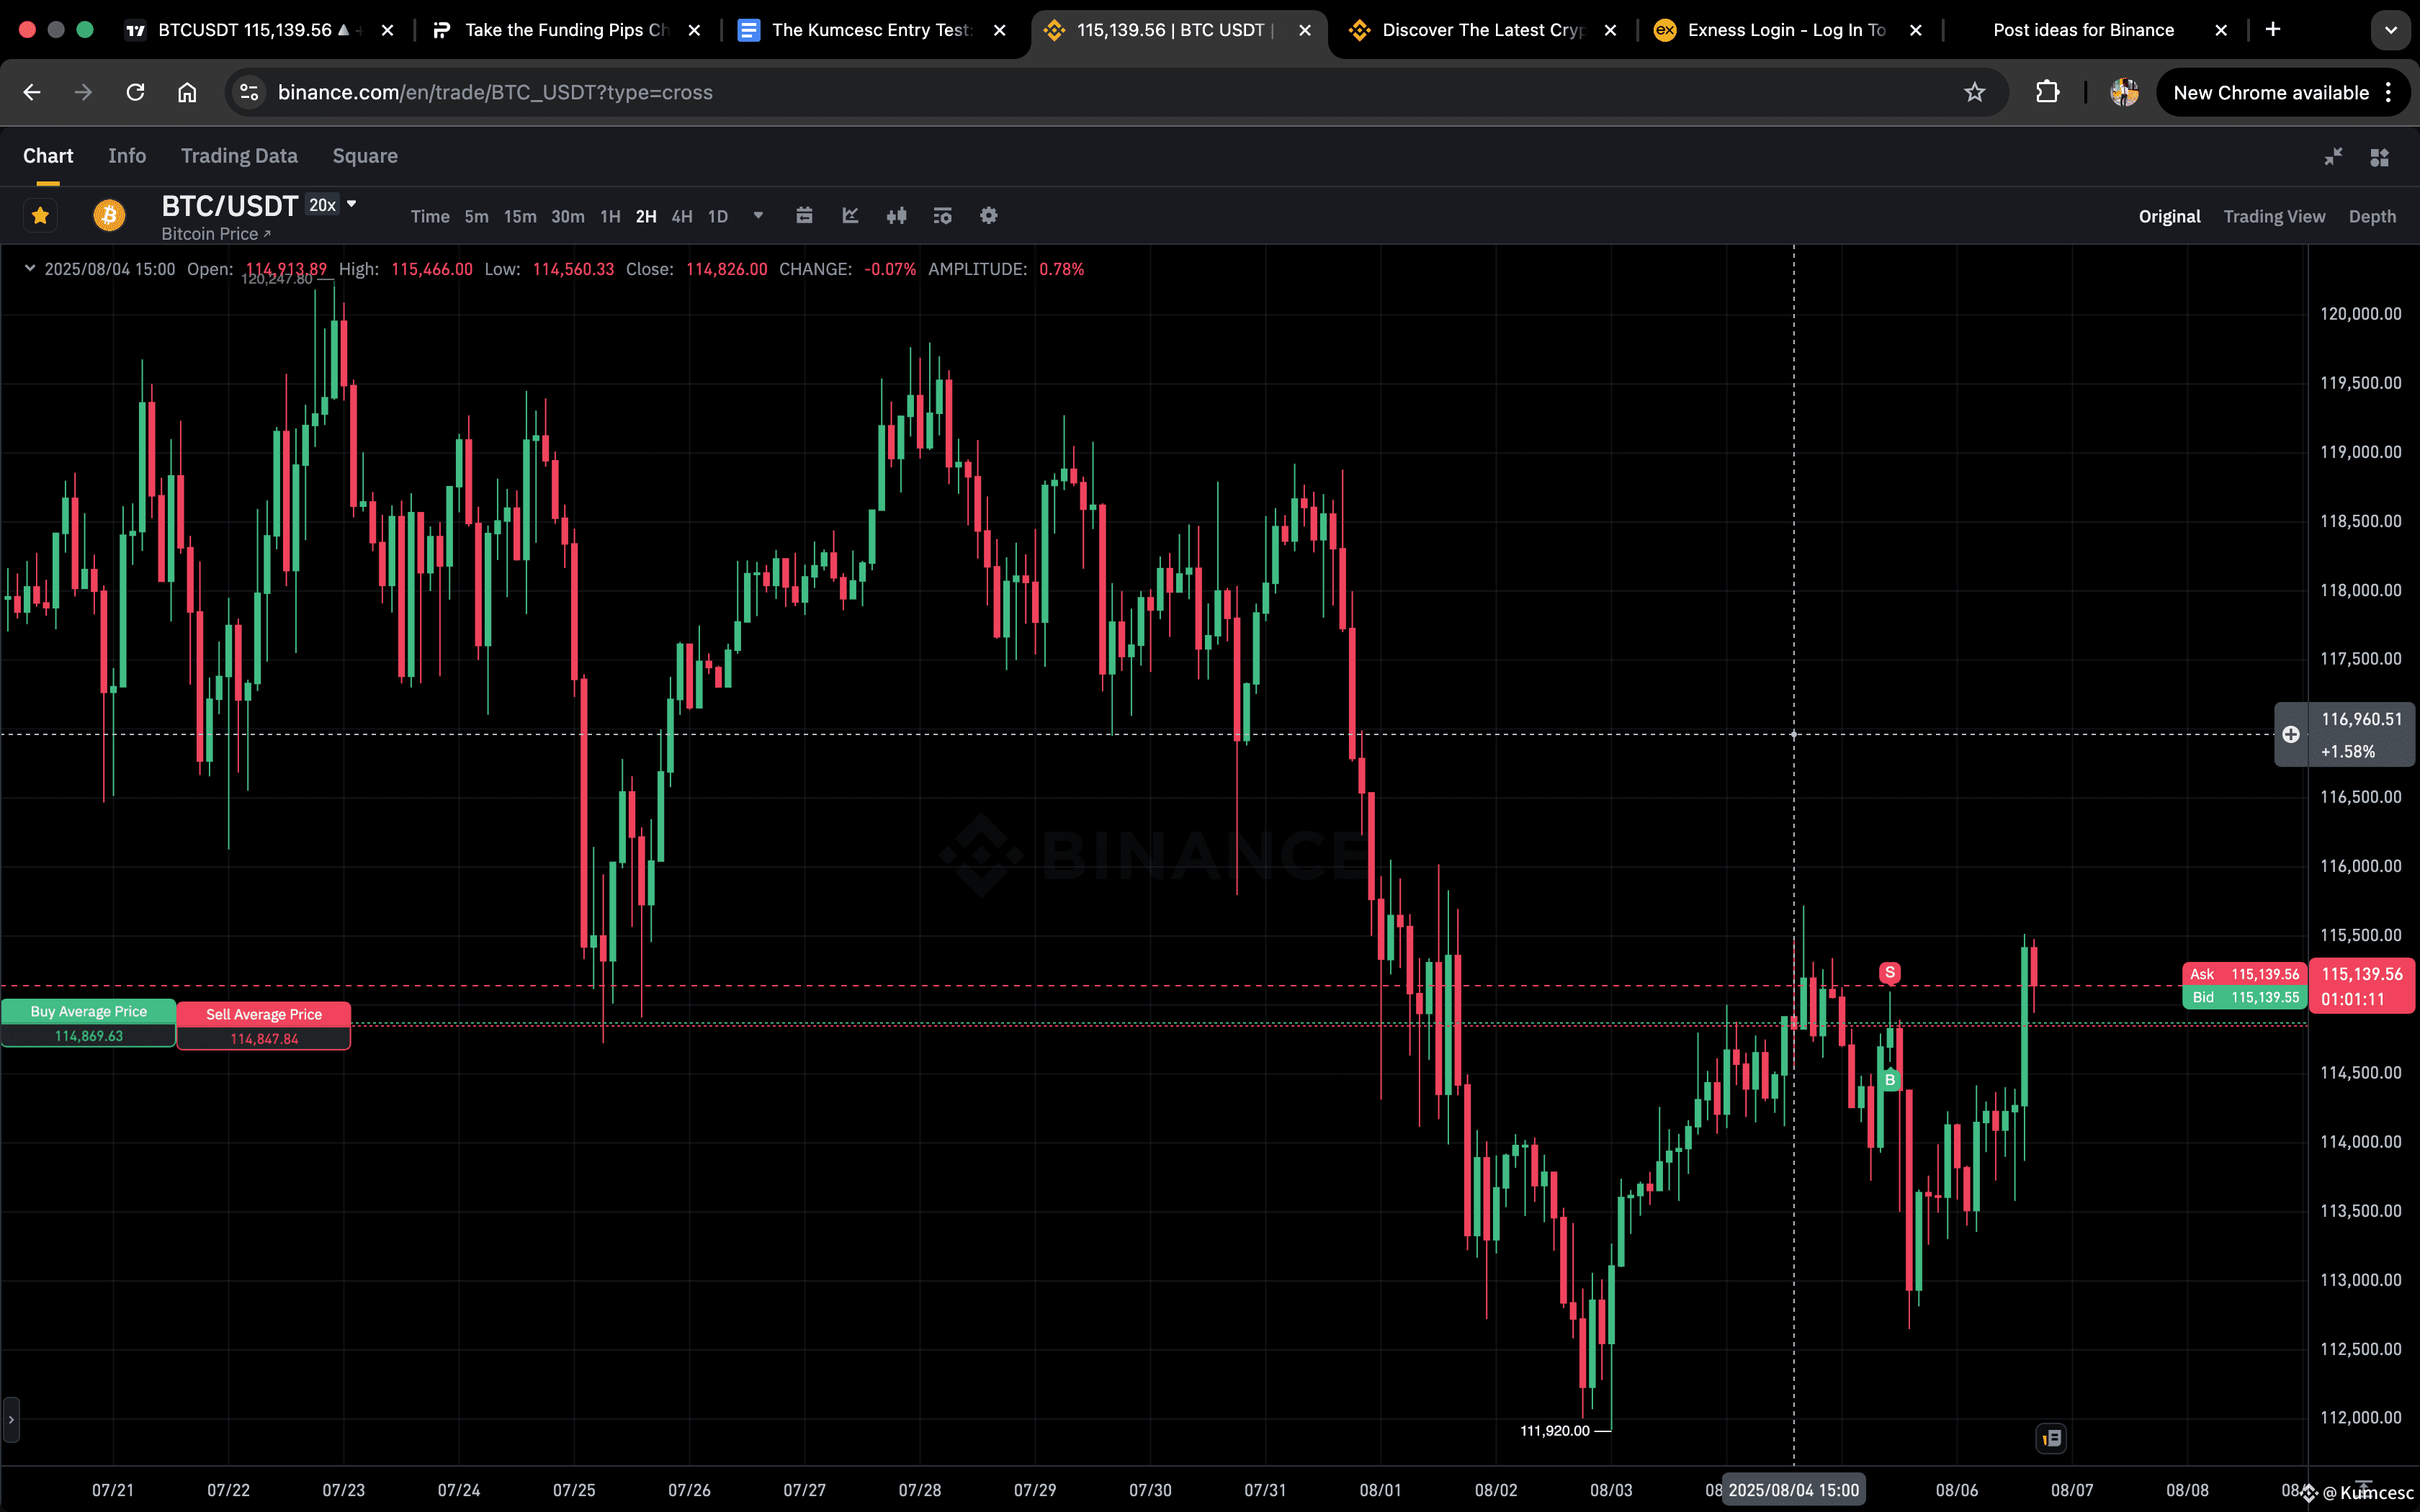The width and height of the screenshot is (2420, 1512).
Task: Go forward in browser history
Action: click(84, 92)
